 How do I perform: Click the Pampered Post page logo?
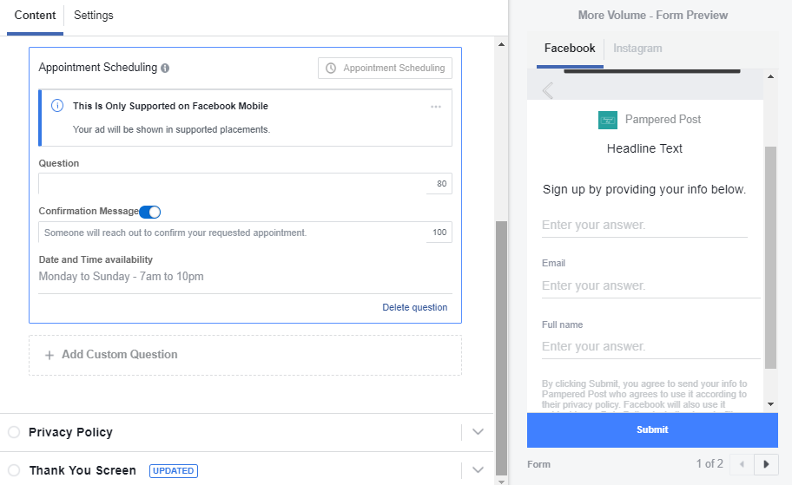pos(608,120)
